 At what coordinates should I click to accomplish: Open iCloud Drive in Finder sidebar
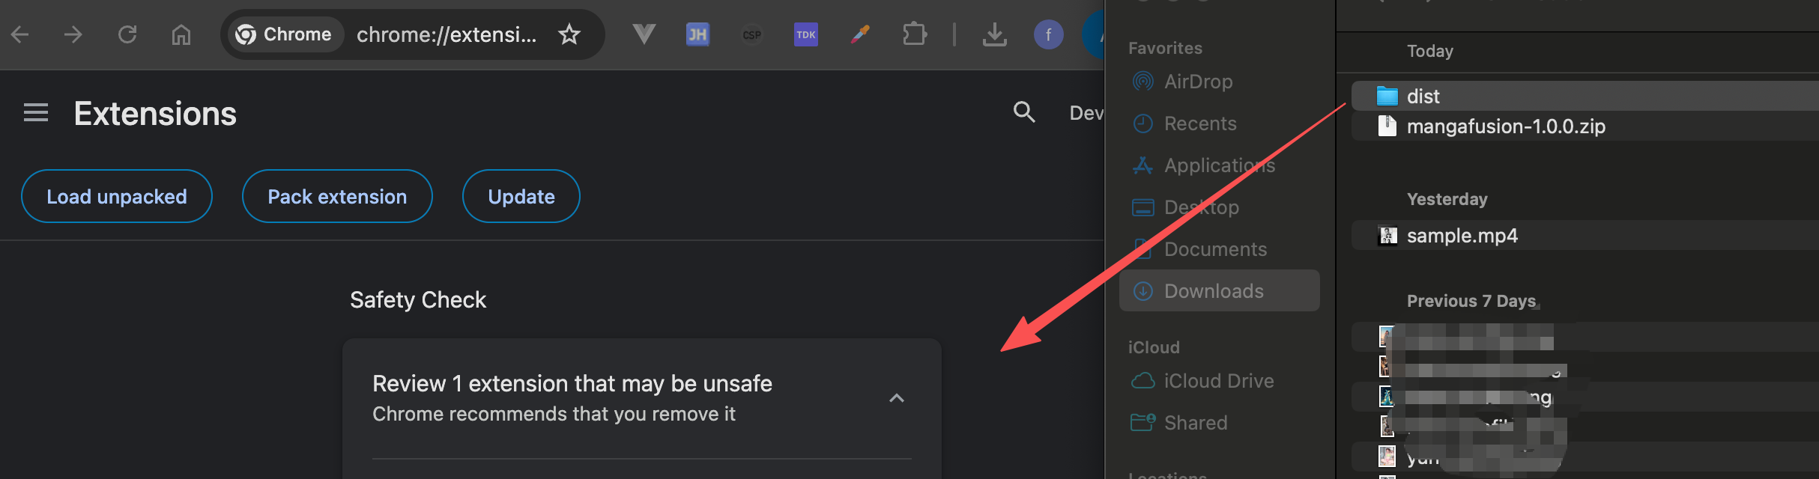coord(1219,381)
